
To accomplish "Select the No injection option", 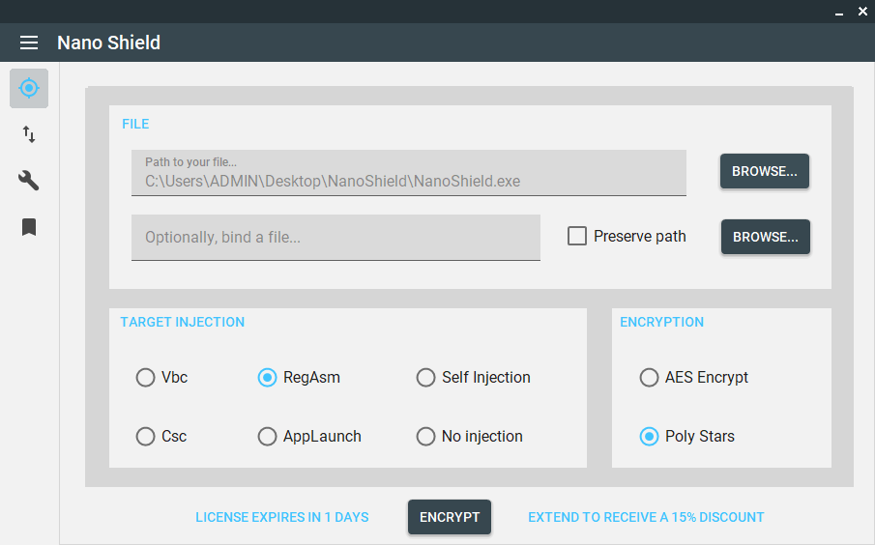I will [x=425, y=437].
